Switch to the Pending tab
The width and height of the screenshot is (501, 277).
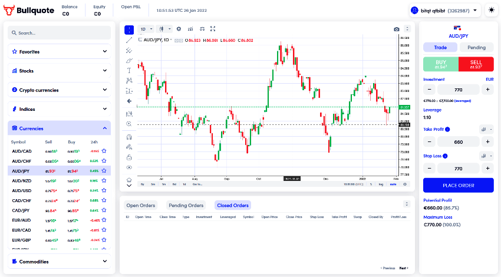pyautogui.click(x=476, y=48)
